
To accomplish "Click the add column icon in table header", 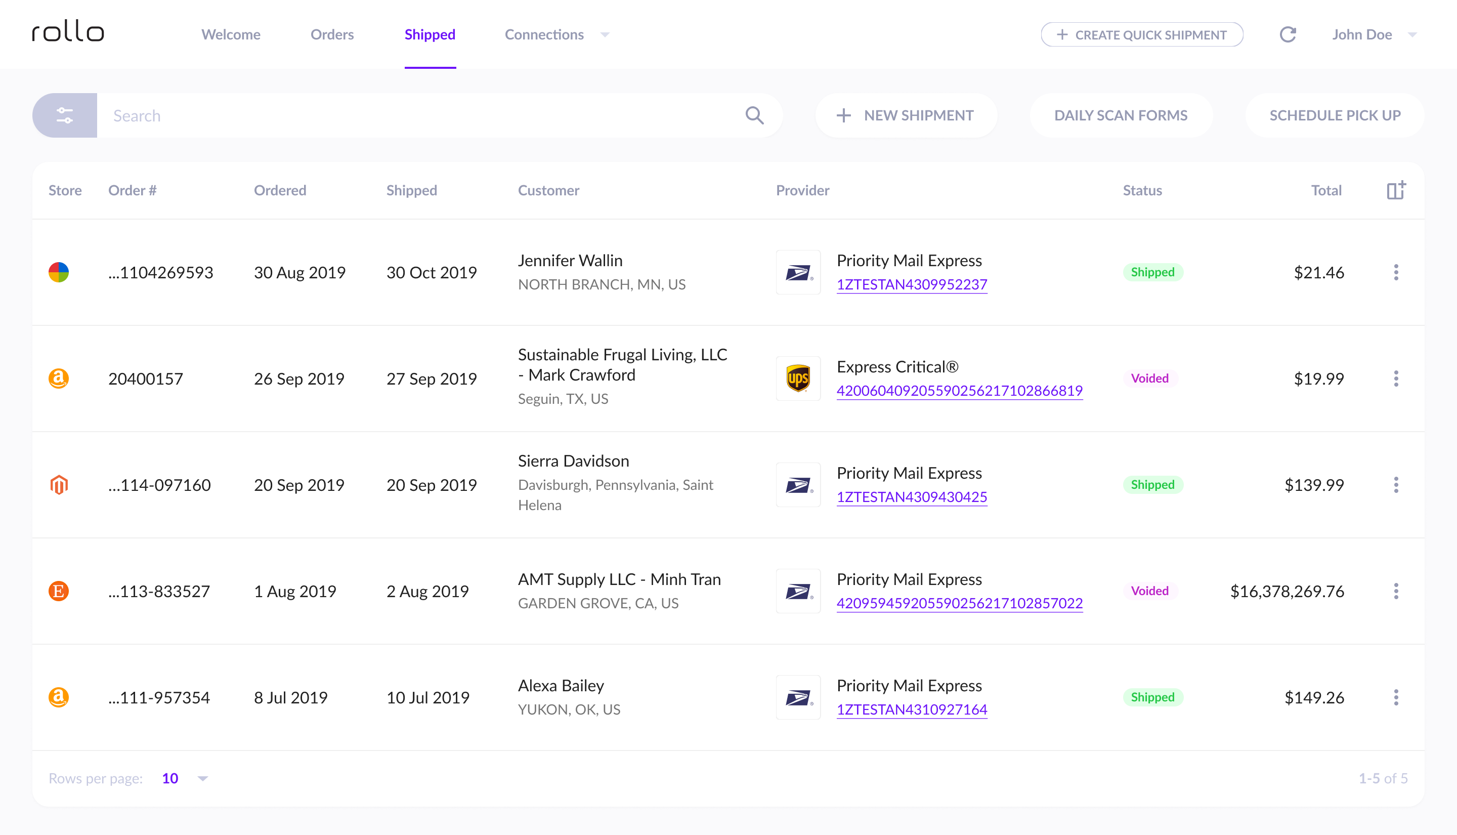I will click(x=1396, y=190).
